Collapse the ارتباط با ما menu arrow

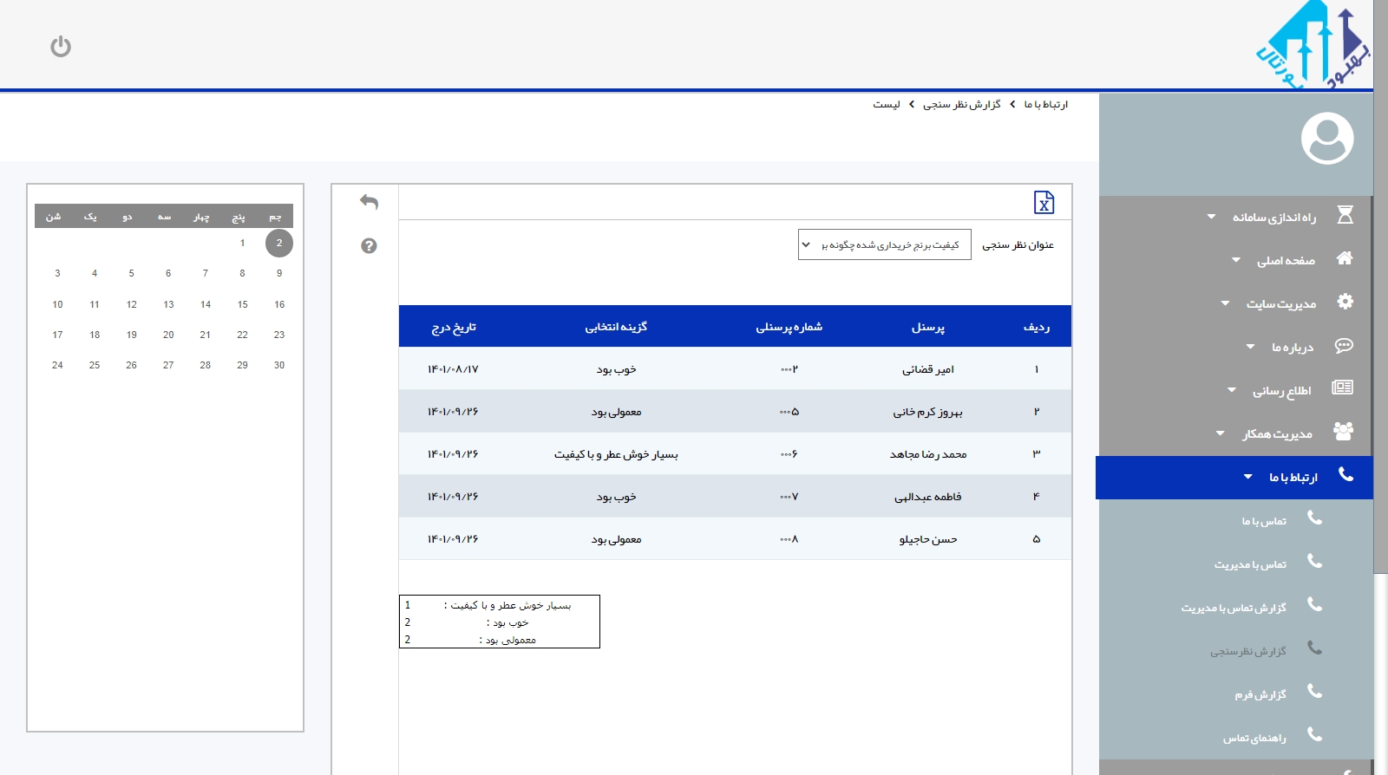[1247, 477]
